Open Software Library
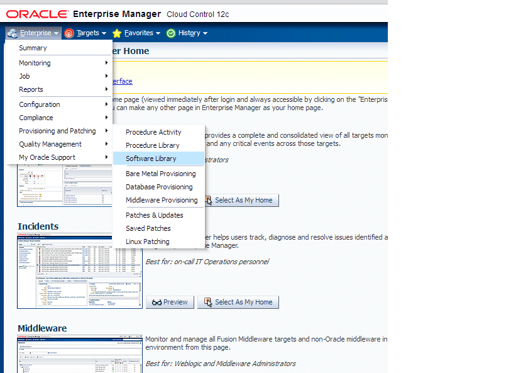 coord(158,159)
